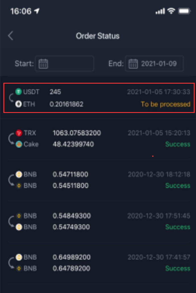
Task: Open the End date calendar icon
Action: [x=133, y=63]
